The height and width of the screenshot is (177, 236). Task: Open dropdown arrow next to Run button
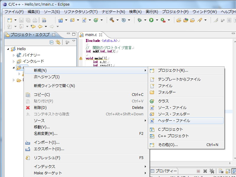pyautogui.click(x=156, y=20)
